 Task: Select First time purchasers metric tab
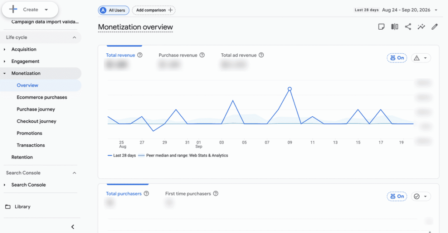point(188,194)
